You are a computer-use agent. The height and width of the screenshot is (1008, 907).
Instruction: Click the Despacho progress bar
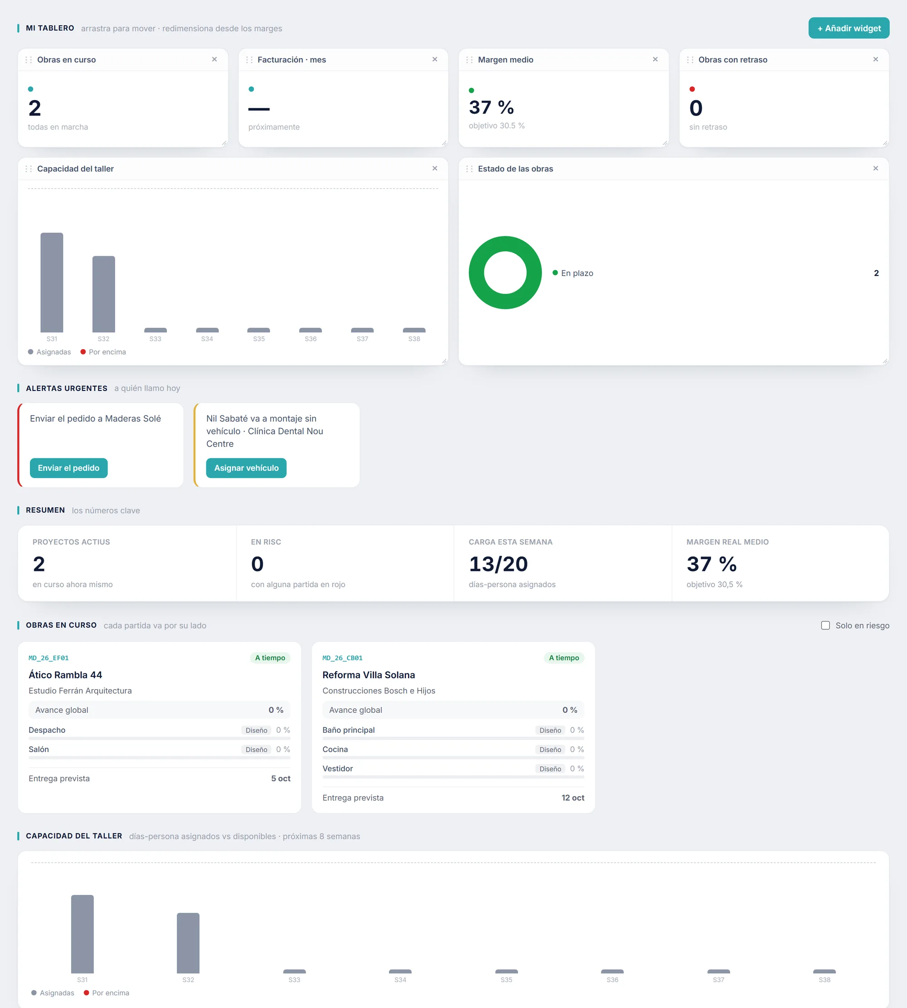[160, 739]
